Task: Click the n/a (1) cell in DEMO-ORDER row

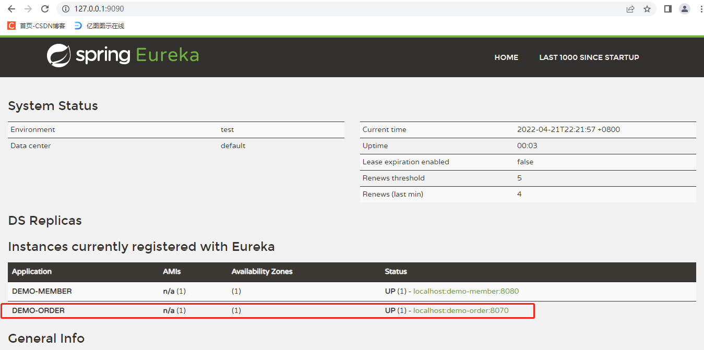Action: [174, 310]
